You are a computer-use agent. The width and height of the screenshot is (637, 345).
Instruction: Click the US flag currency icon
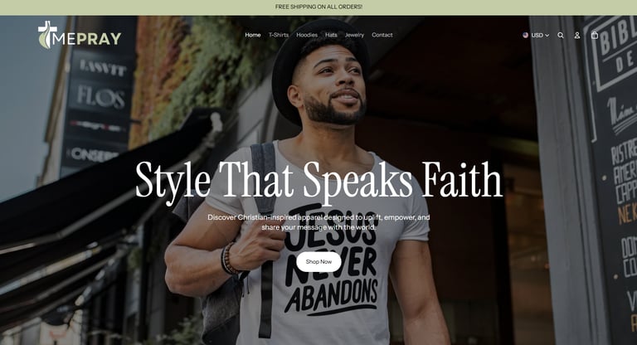pyautogui.click(x=525, y=35)
